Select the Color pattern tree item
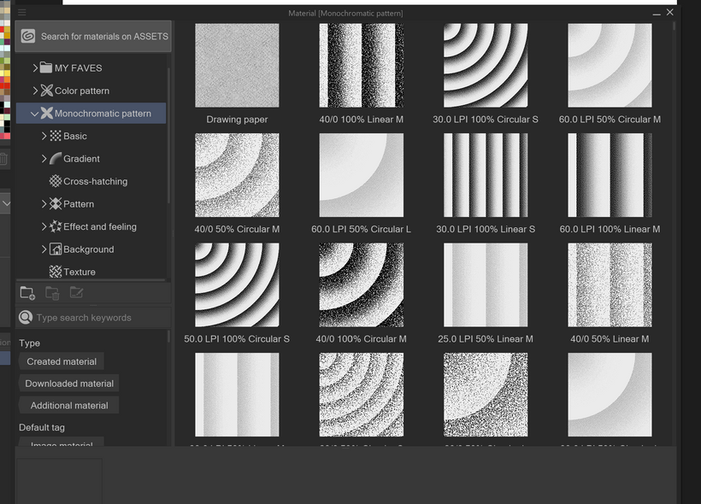The image size is (701, 504). [81, 91]
